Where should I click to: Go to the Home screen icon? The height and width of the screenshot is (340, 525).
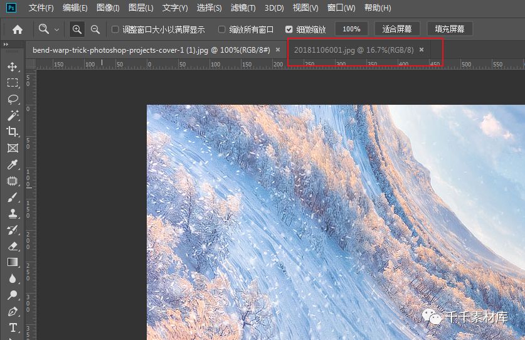(x=18, y=29)
